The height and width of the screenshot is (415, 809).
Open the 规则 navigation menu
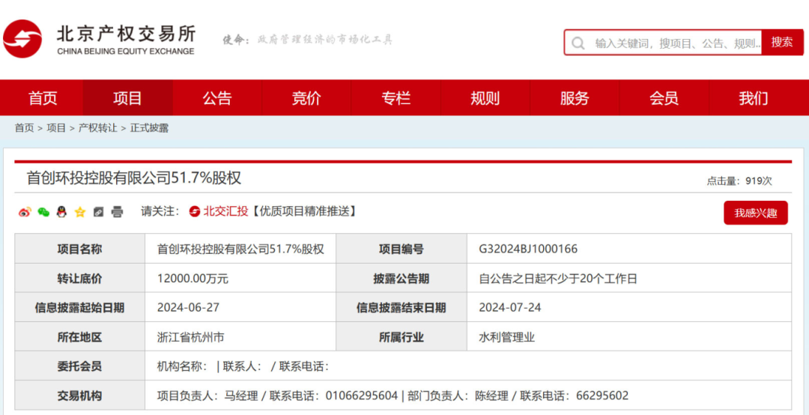[x=485, y=97]
